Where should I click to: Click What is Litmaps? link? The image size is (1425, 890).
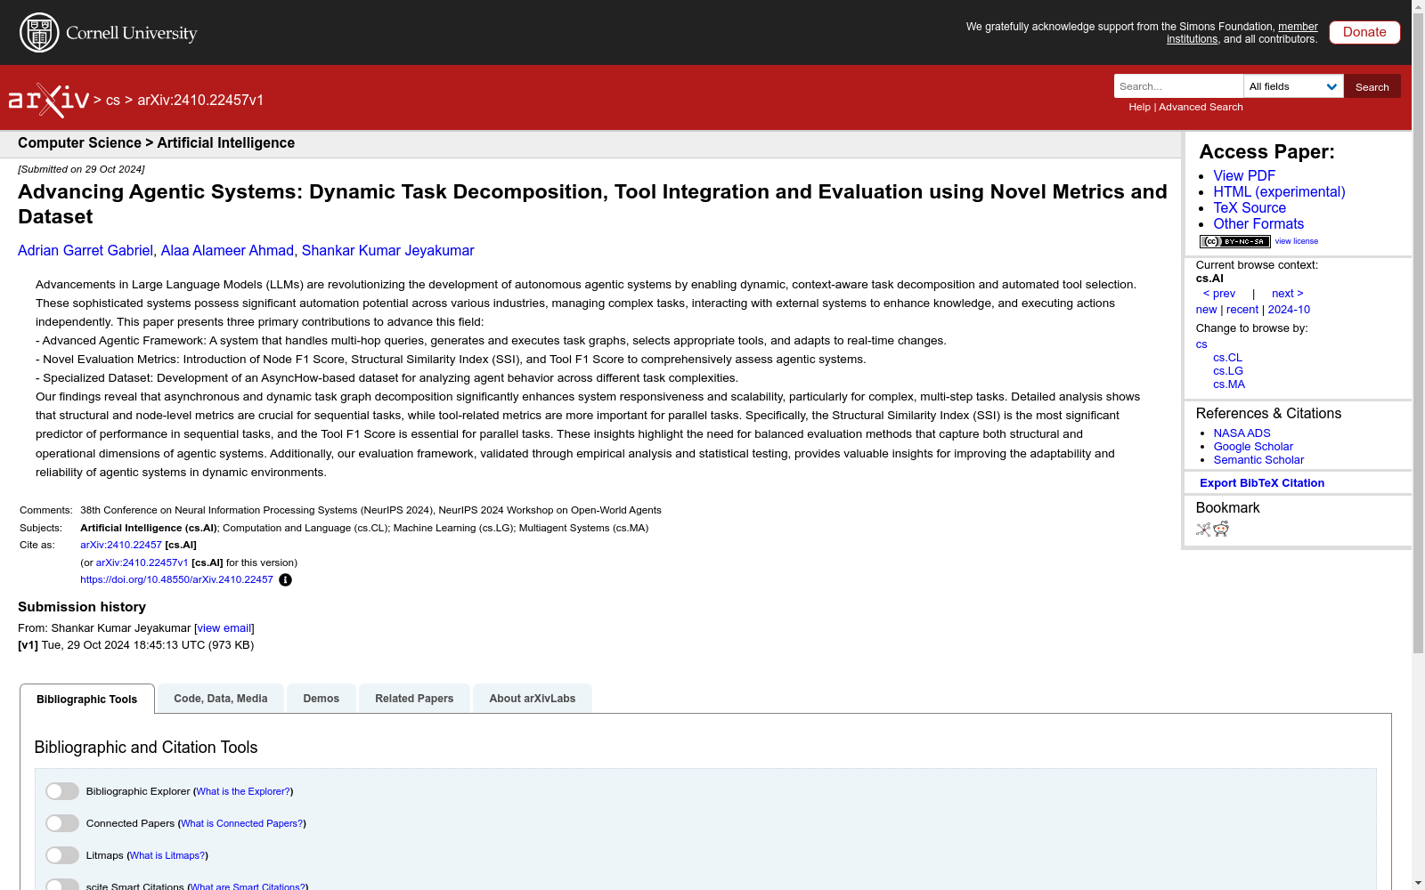pyautogui.click(x=167, y=856)
